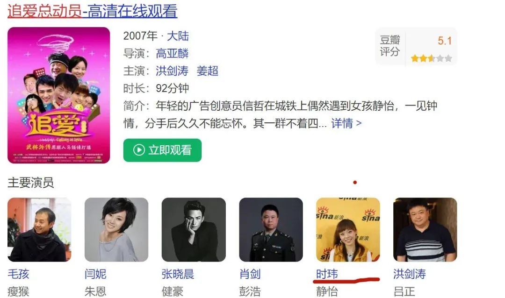Open director 高亚麟's link

coord(172,53)
